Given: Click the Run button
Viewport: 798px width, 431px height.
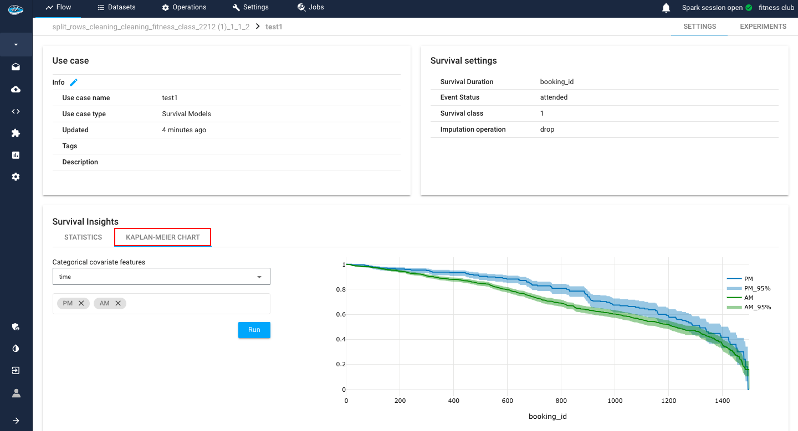Looking at the screenshot, I should pos(254,330).
